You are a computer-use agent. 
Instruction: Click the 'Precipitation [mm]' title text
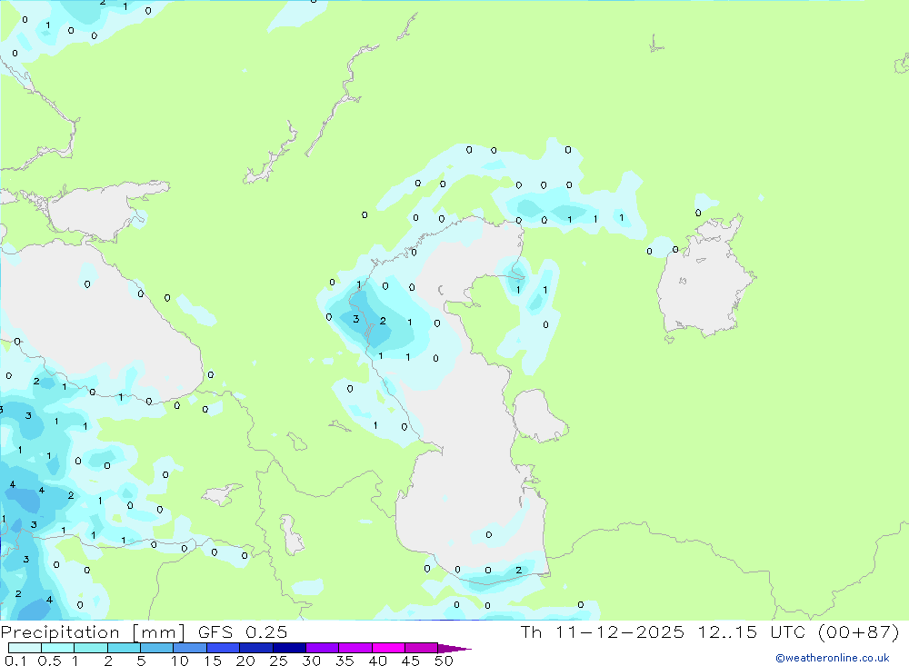(x=93, y=632)
